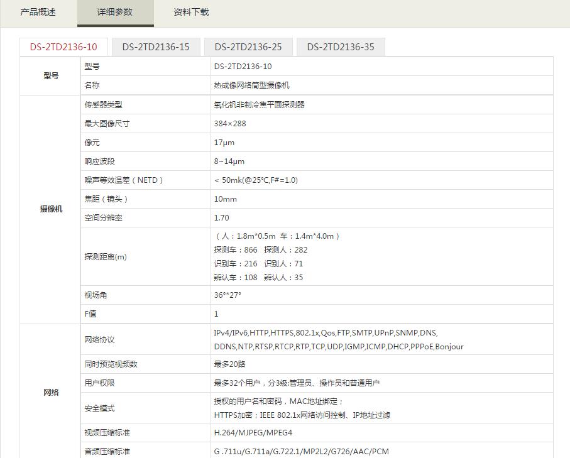Switch to the DS-2TD2136-15 model tab

156,47
